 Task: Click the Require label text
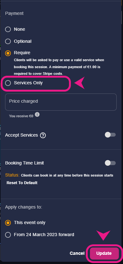coord(22,53)
